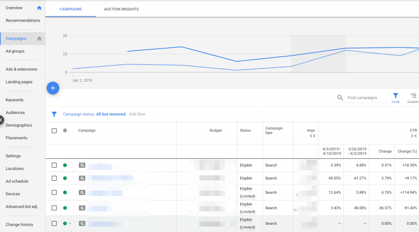419x232 pixels.
Task: Click the blue plus new campaign button
Action: pyautogui.click(x=53, y=88)
